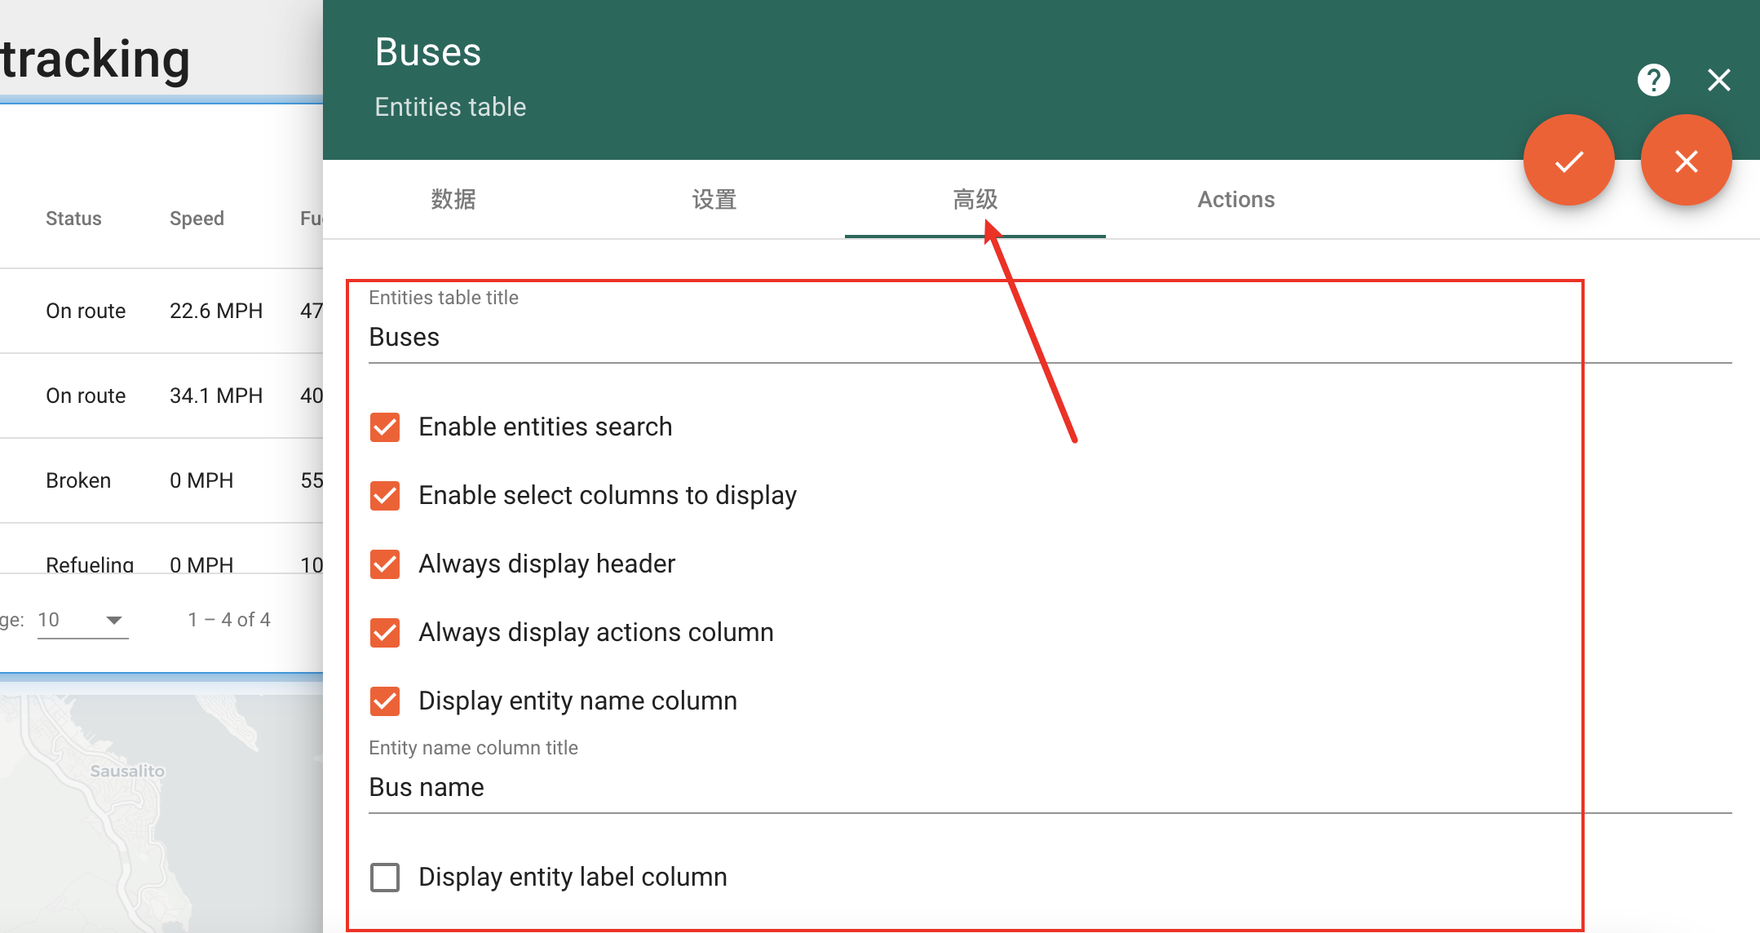Uncheck Display entity name column

click(385, 701)
